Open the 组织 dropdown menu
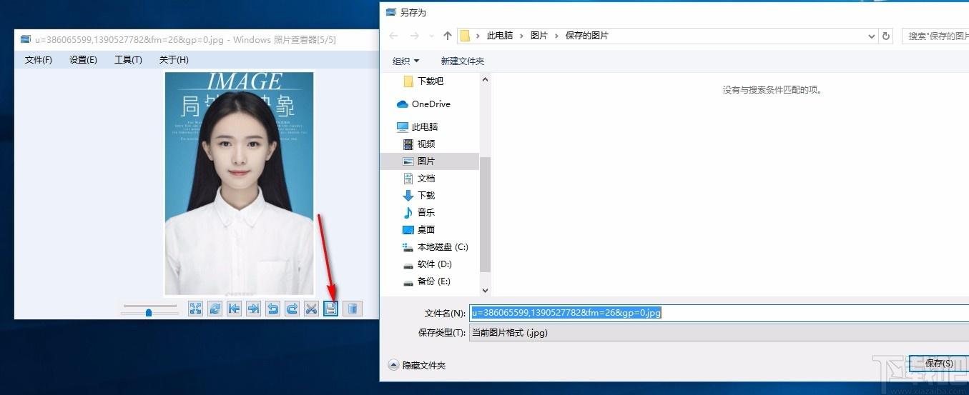 pyautogui.click(x=406, y=61)
